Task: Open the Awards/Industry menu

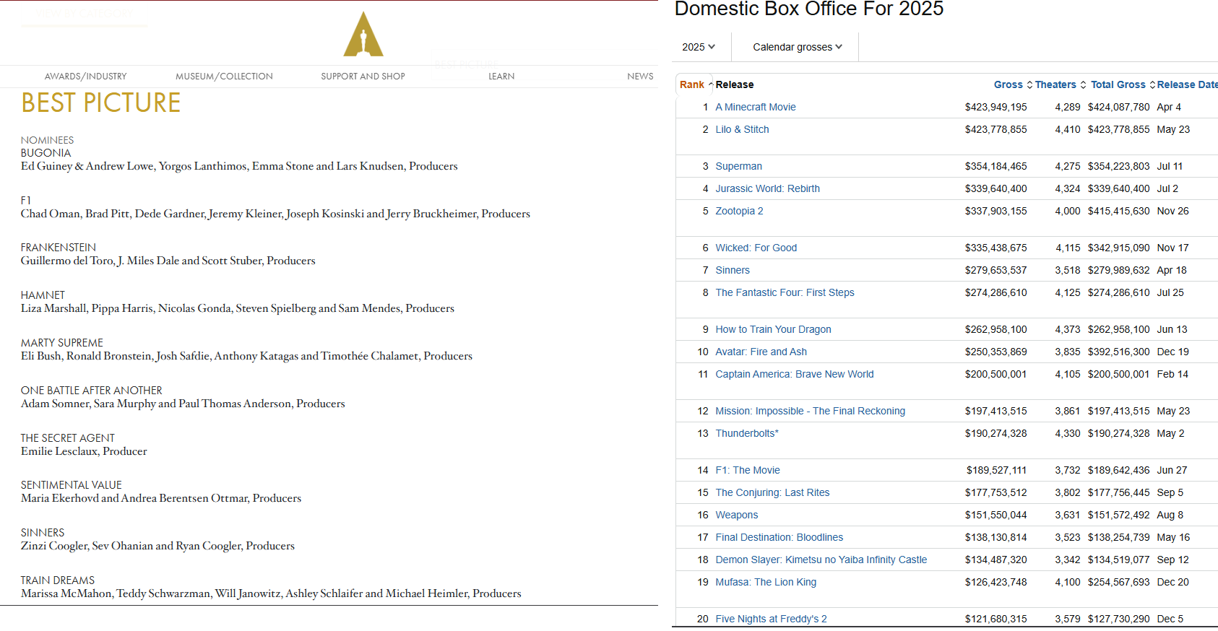Action: click(86, 77)
